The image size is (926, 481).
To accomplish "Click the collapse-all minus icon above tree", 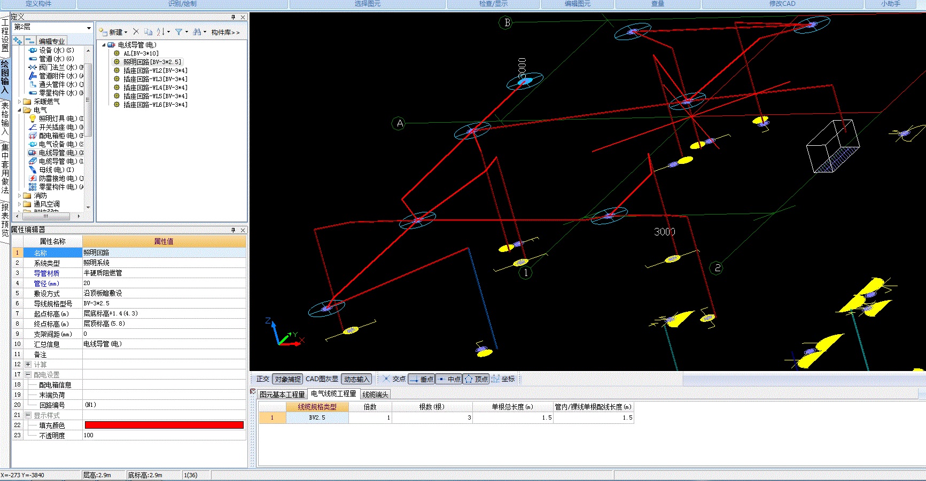I will click(29, 41).
